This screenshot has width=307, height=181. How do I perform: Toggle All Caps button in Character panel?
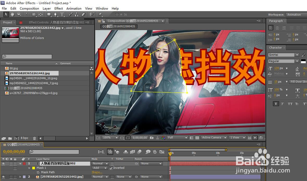pos(290,104)
